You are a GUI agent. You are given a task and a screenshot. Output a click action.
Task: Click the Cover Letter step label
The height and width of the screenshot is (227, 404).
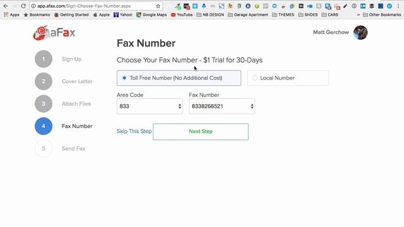[77, 81]
